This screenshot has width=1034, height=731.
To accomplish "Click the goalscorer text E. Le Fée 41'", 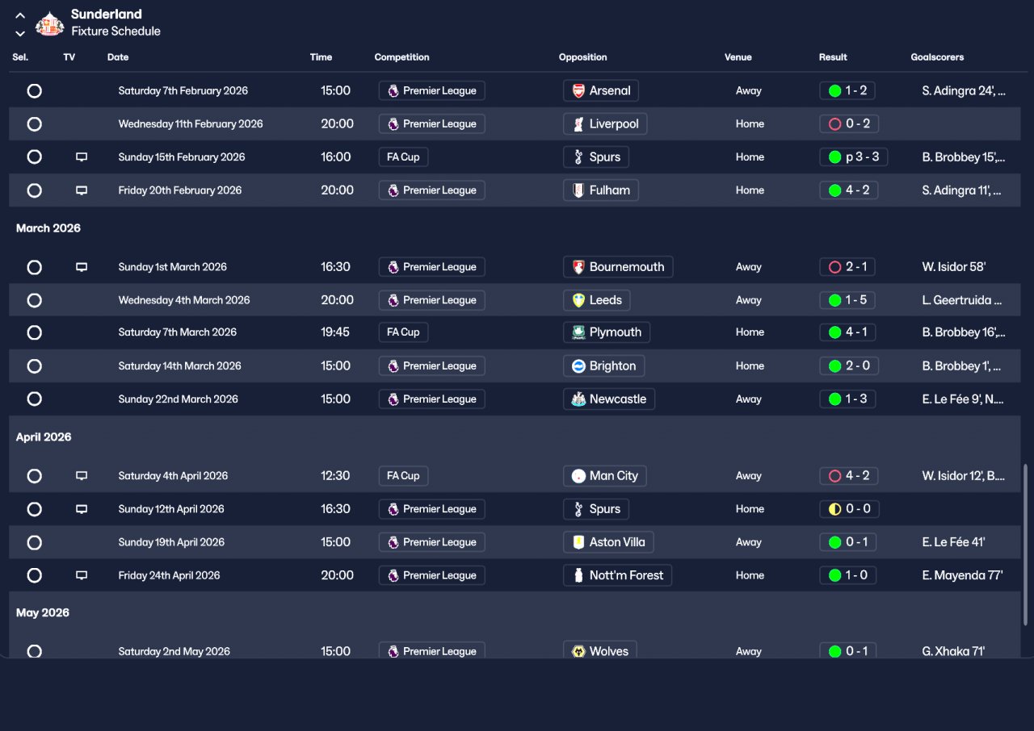I will pyautogui.click(x=953, y=542).
